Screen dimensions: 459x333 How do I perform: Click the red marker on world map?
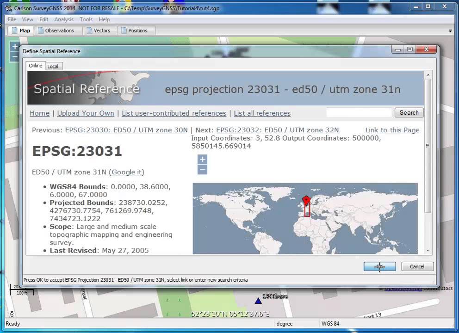(x=306, y=200)
